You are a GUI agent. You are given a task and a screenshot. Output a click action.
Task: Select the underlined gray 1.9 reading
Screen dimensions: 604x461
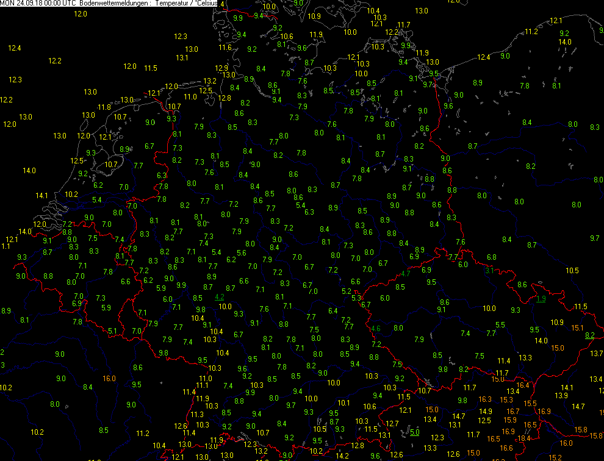click(x=541, y=299)
